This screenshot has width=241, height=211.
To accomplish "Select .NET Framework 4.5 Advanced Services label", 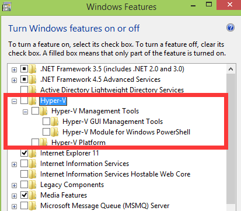I will tap(100, 79).
